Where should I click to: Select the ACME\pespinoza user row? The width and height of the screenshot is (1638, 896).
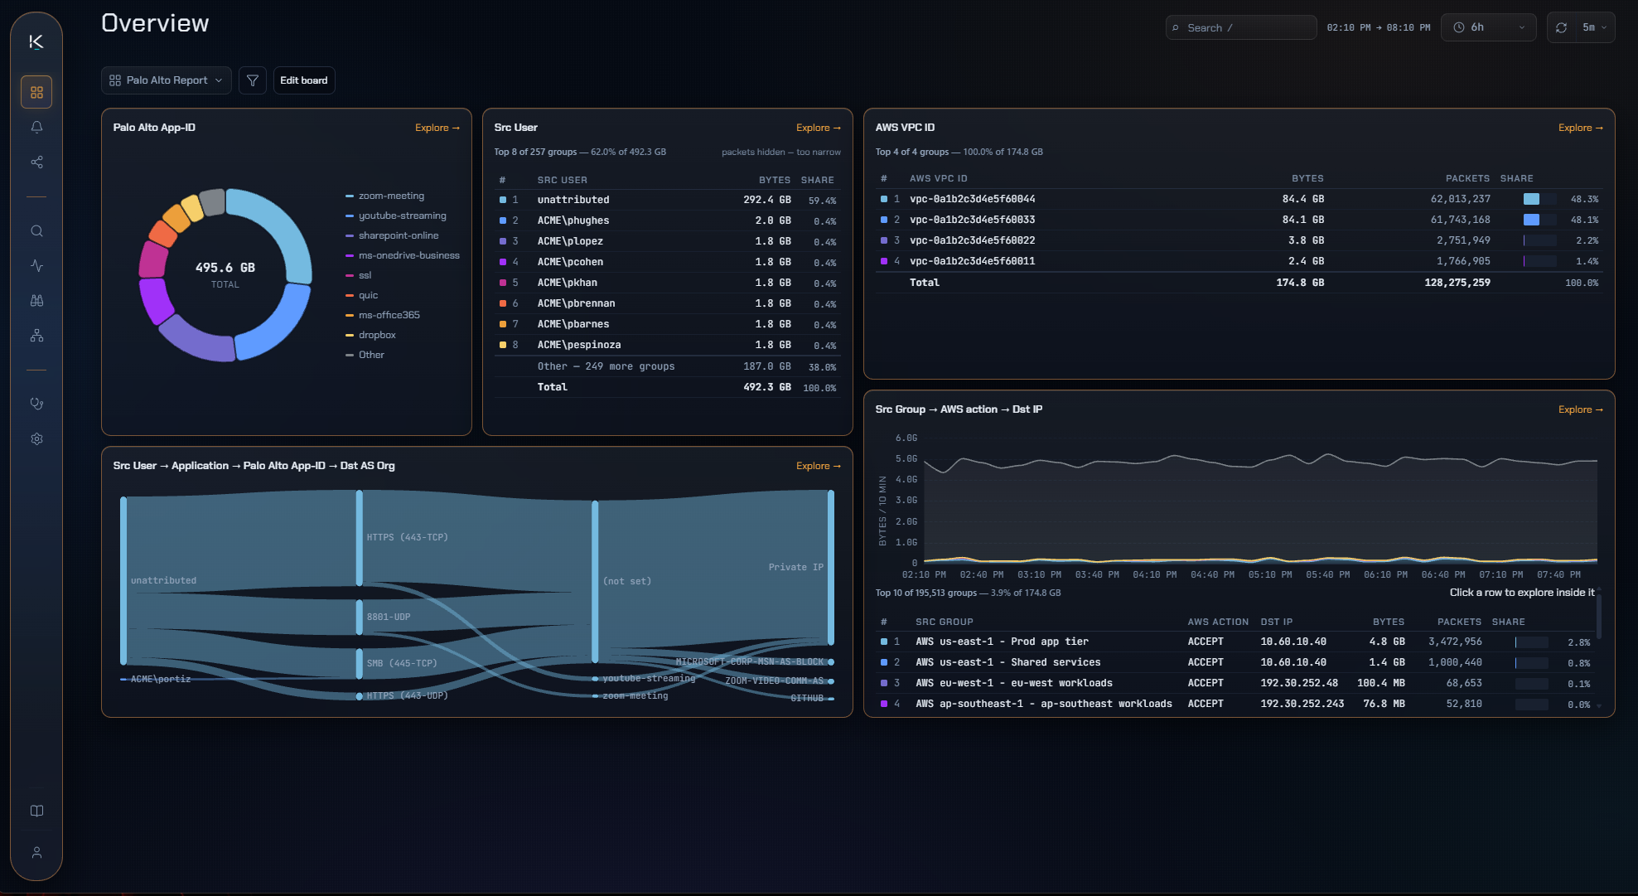click(668, 345)
